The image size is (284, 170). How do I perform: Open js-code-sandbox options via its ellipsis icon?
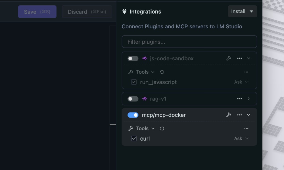[x=239, y=58]
